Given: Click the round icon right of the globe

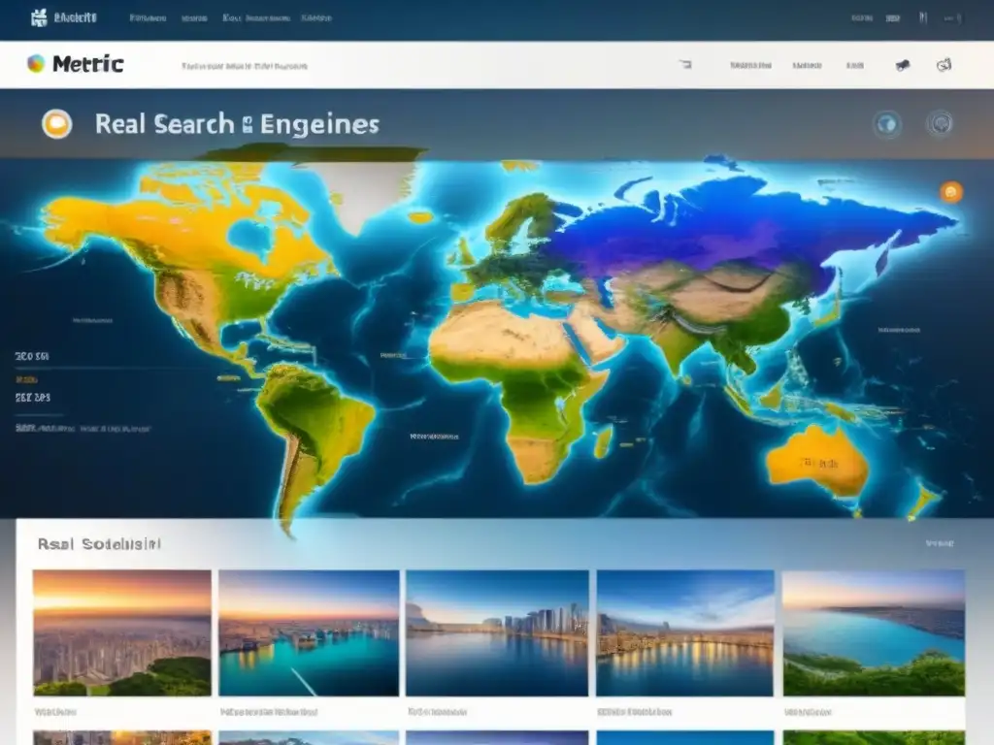Looking at the screenshot, I should point(939,123).
